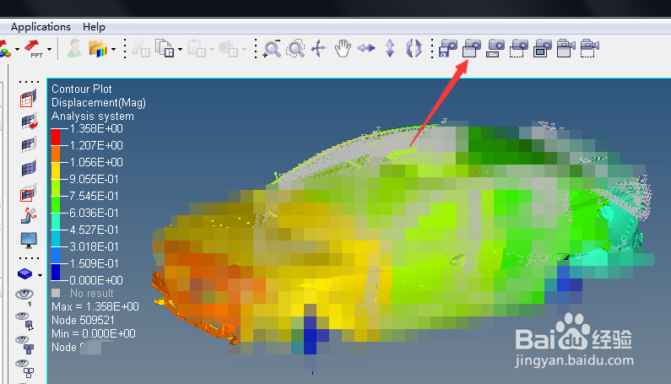The height and width of the screenshot is (384, 671).
Task: Click the pipe section cut icon
Action: pos(29,215)
